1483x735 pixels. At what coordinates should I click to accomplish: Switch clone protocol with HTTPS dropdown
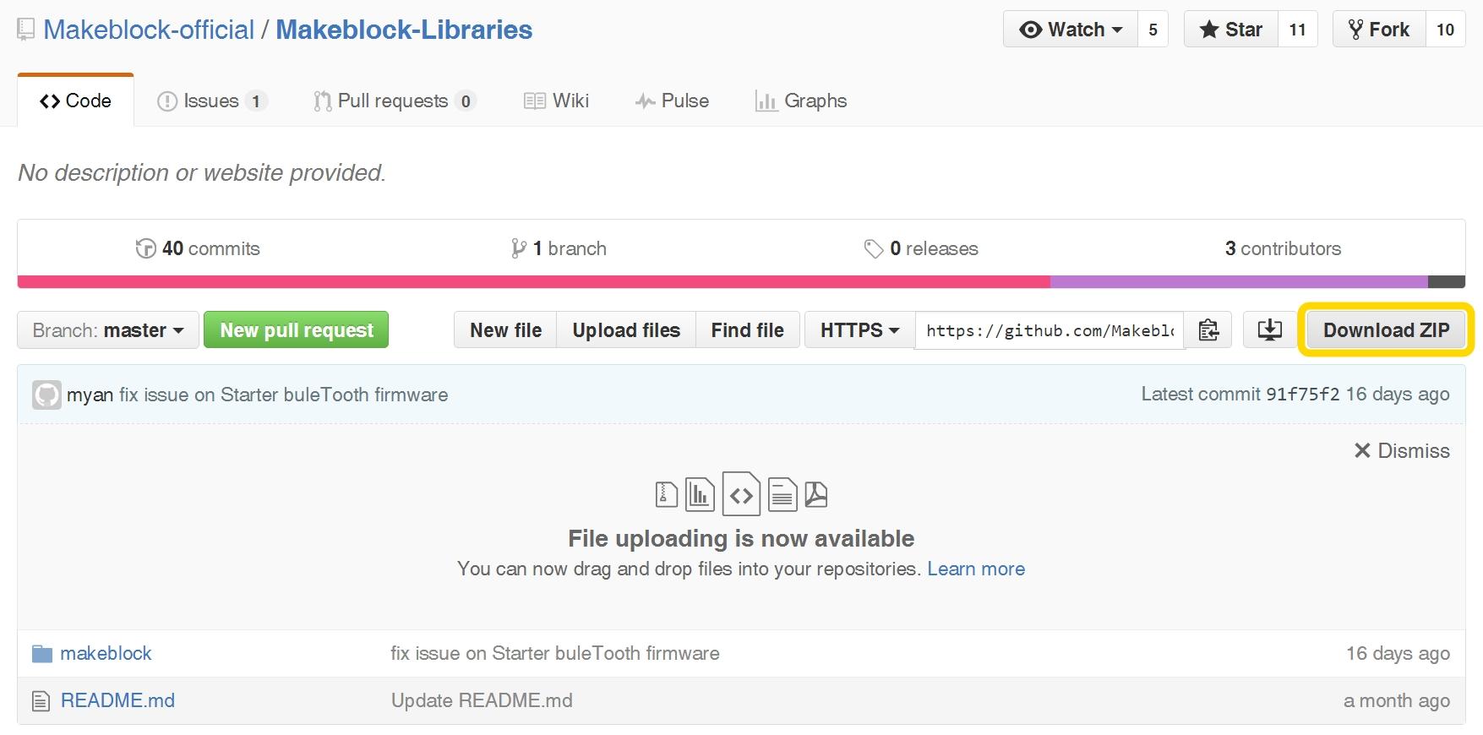859,330
